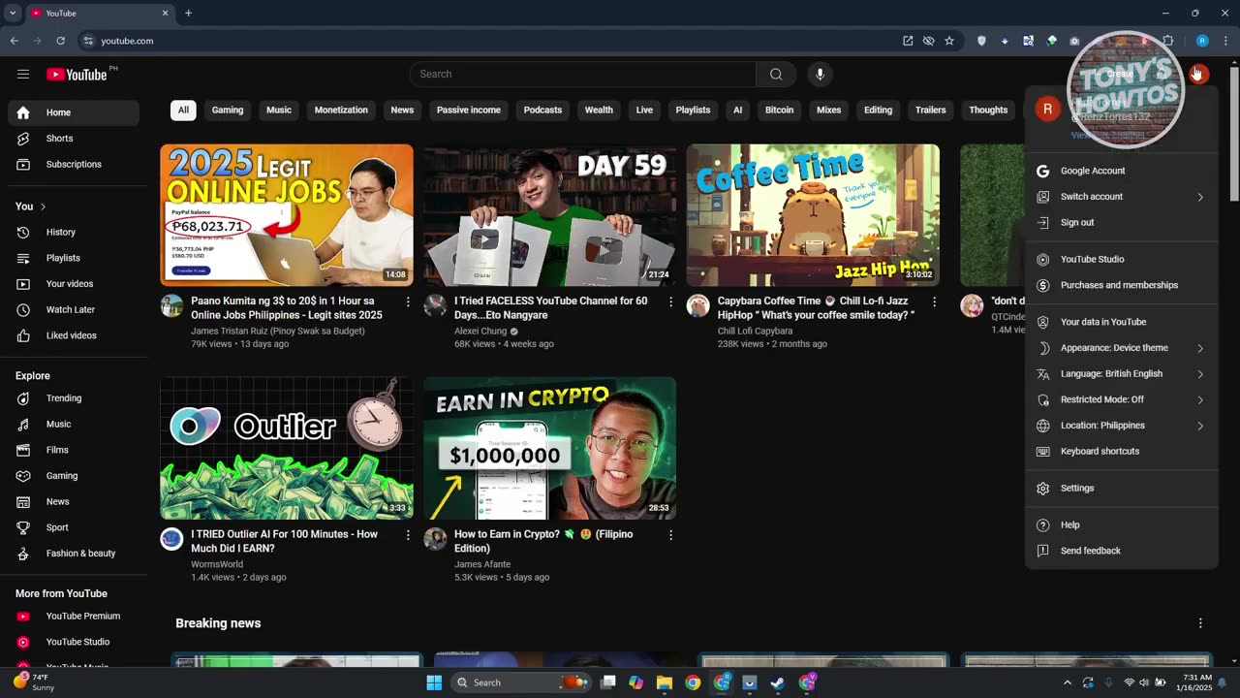Open YouTube Studio in left sidebar
Viewport: 1240px width, 698px height.
tap(74, 642)
